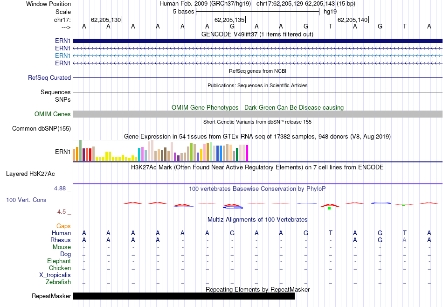Viewport: 443px width, 307px height.
Task: Click the black RepeatMasker repeat block
Action: click(x=184, y=296)
